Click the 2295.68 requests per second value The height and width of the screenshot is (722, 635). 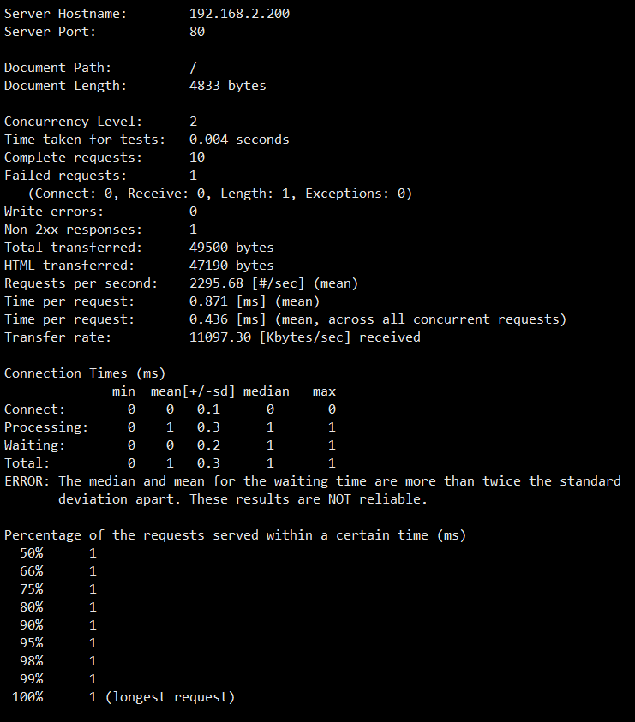click(216, 283)
